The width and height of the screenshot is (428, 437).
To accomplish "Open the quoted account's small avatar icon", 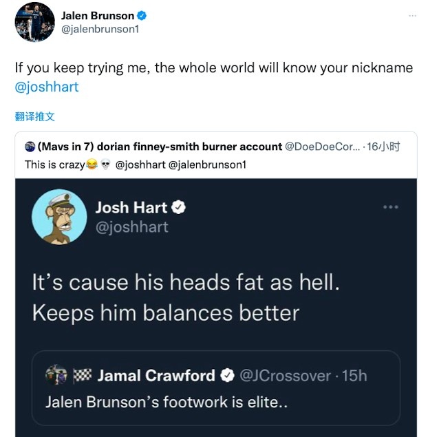I will pos(30,147).
